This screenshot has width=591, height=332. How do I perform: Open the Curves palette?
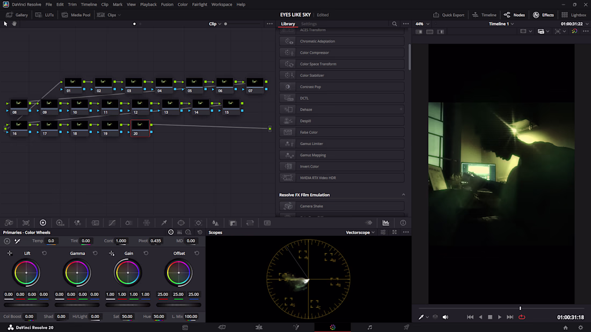click(112, 223)
